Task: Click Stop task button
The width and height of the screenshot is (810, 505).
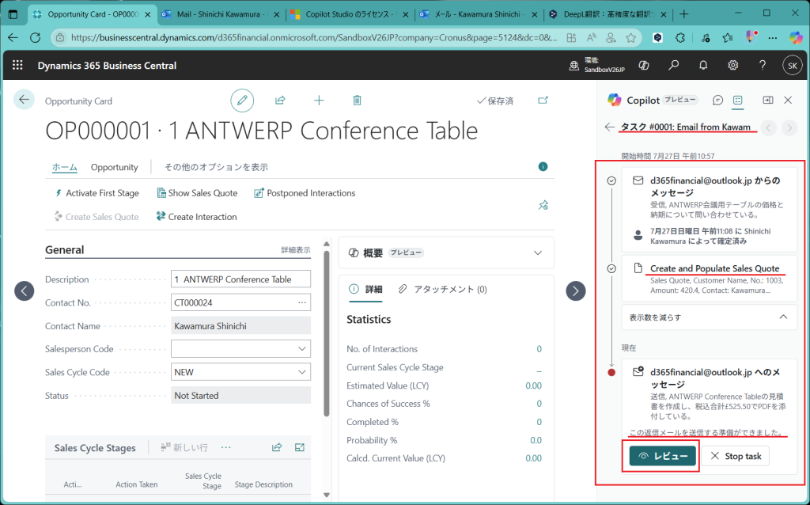Action: point(736,456)
